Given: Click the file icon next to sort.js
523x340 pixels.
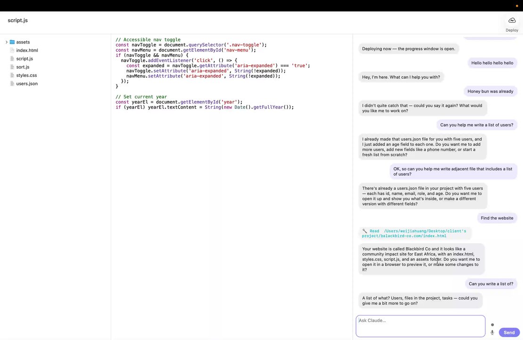Looking at the screenshot, I should coord(12,67).
